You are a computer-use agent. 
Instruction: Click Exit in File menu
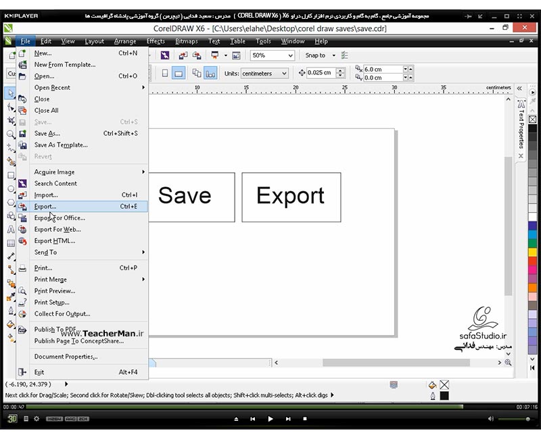[x=82, y=372]
